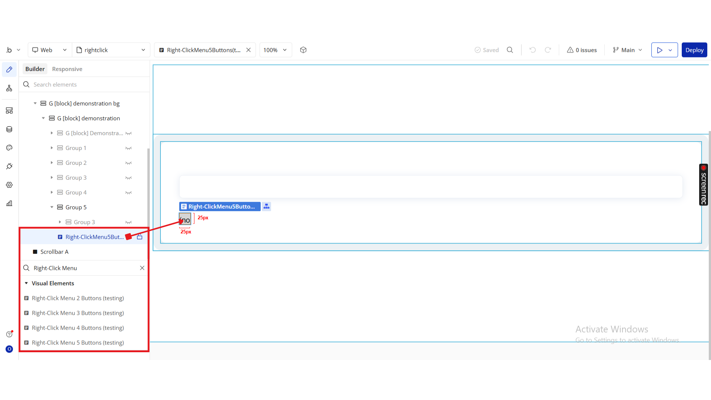Click the 3D cube icon in toolbar
The width and height of the screenshot is (711, 400).
coord(303,50)
